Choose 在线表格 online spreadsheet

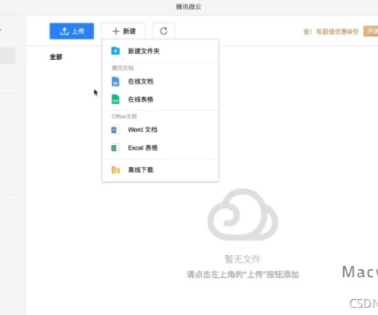click(x=160, y=100)
